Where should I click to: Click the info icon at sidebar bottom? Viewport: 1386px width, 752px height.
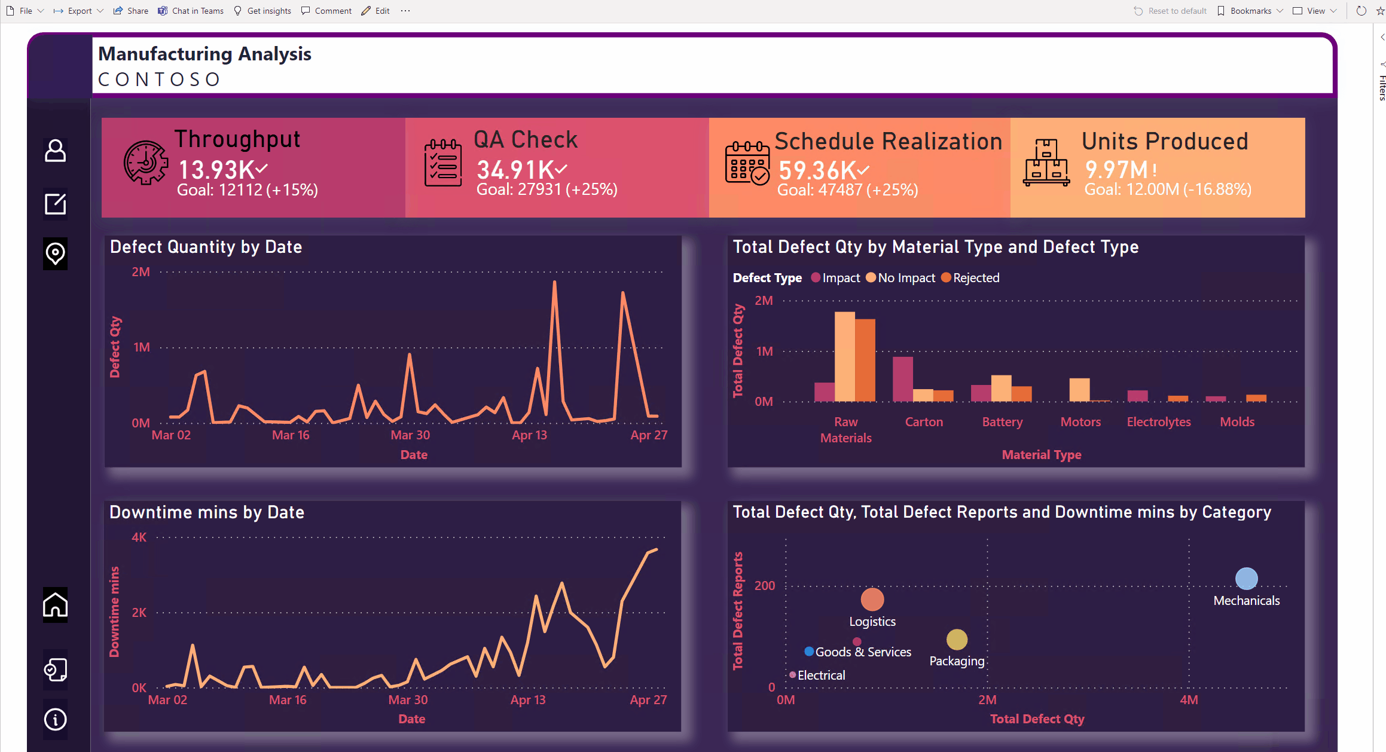55,720
